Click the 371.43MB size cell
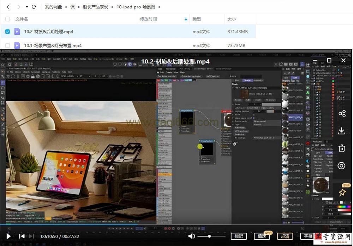Image resolution: width=353 pixels, height=246 pixels. coord(238,32)
